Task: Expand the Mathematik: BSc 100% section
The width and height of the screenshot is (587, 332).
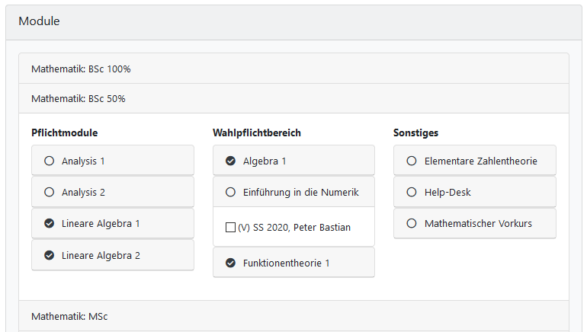Action: point(81,69)
